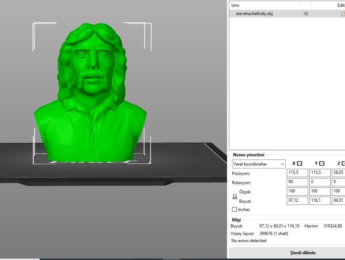Image resolution: width=345 pixels, height=260 pixels.
Task: Click the Rotasyon: label
Action: tap(241, 183)
